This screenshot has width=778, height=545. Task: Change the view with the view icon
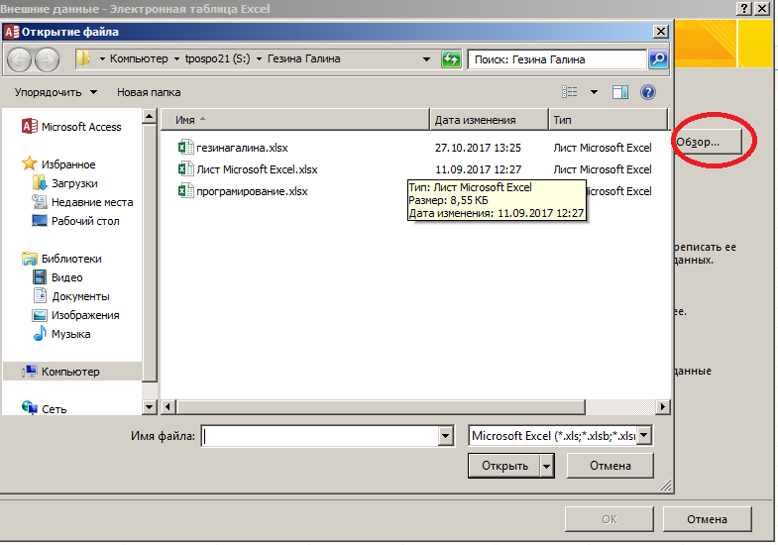[x=570, y=92]
